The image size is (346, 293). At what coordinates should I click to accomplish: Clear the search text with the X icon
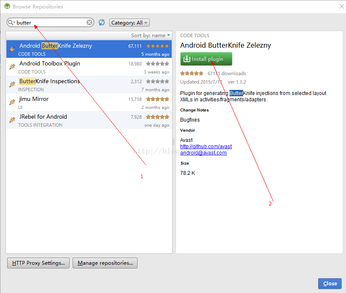tap(89, 22)
